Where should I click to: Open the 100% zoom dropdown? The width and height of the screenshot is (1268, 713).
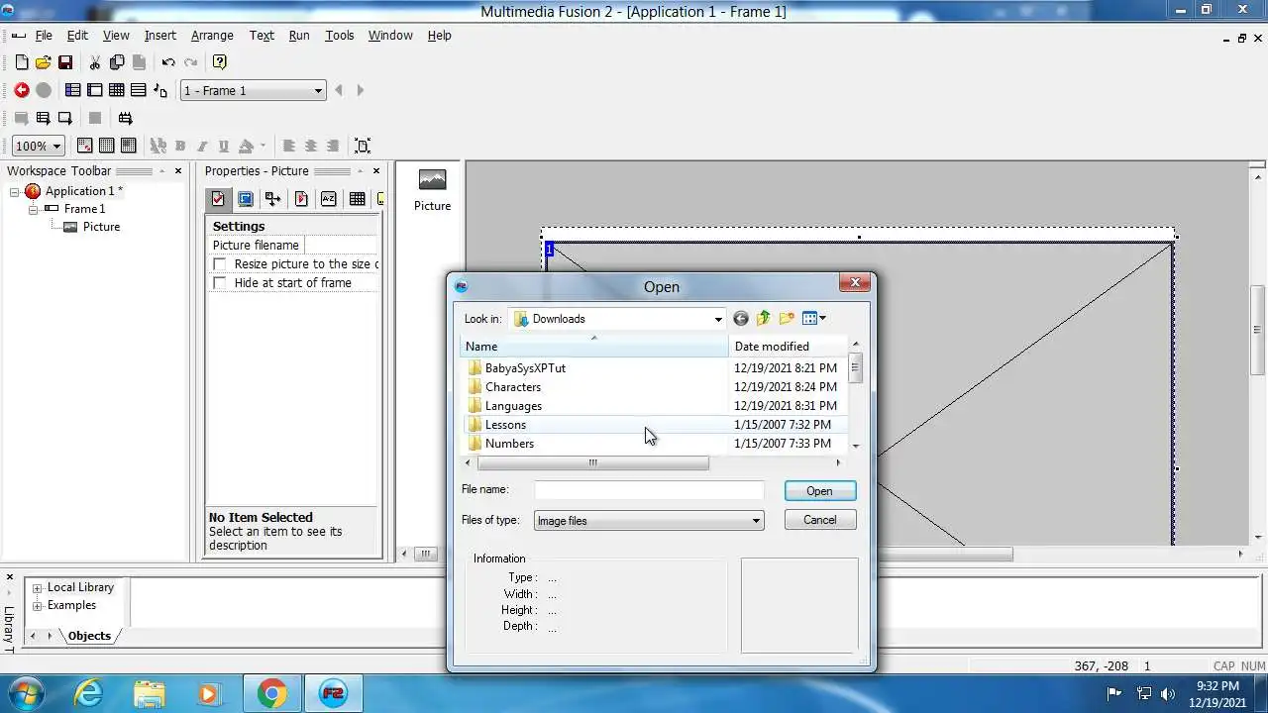[x=39, y=146]
